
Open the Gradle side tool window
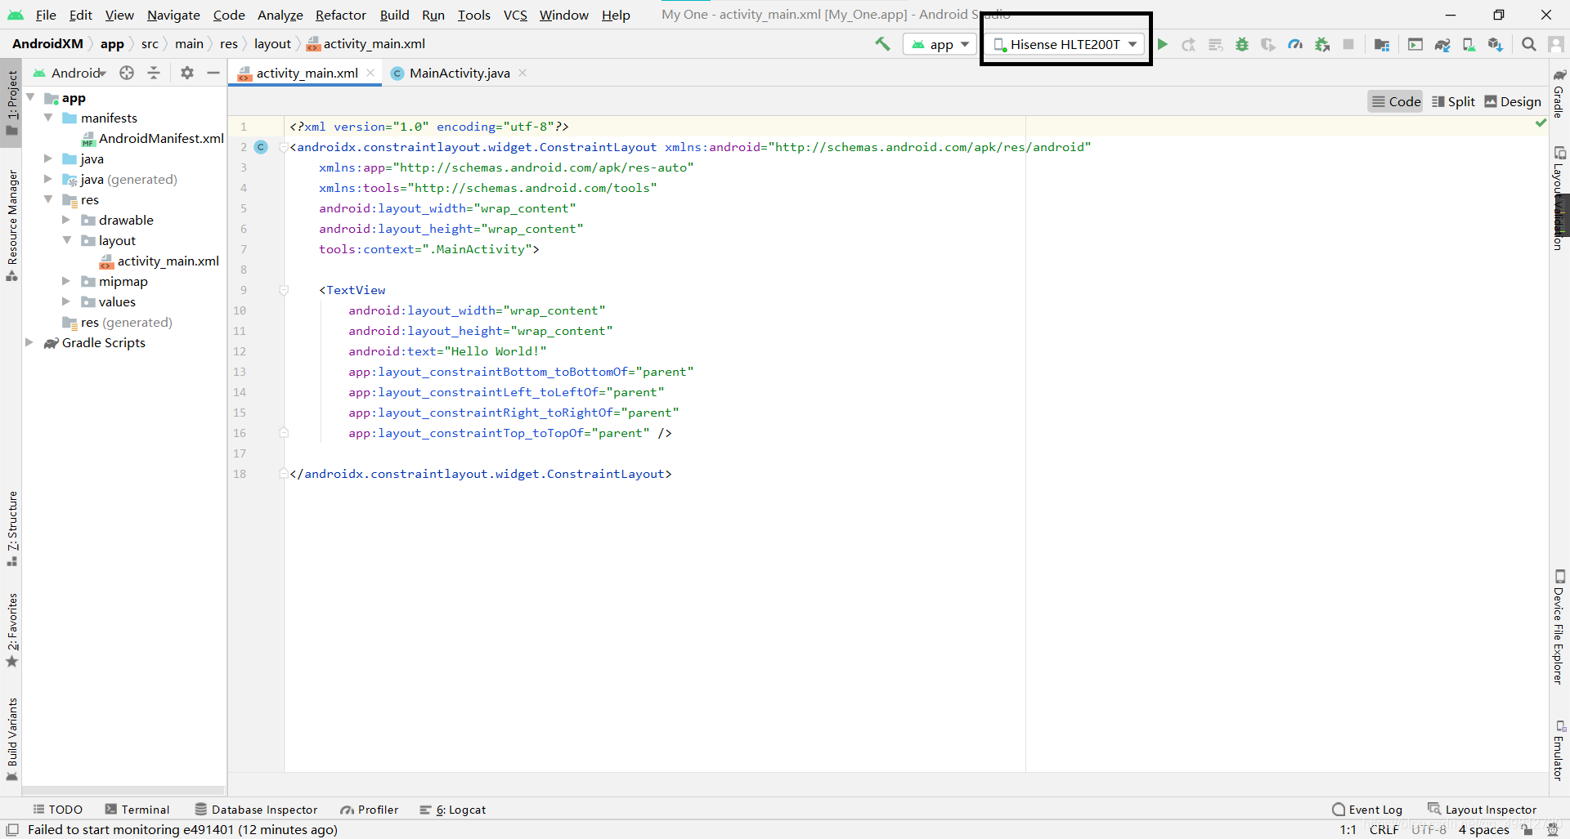pos(1559,94)
